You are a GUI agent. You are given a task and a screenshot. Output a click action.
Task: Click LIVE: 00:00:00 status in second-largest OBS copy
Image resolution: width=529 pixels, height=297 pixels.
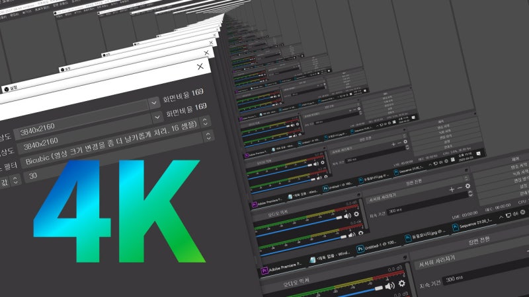[466, 215]
